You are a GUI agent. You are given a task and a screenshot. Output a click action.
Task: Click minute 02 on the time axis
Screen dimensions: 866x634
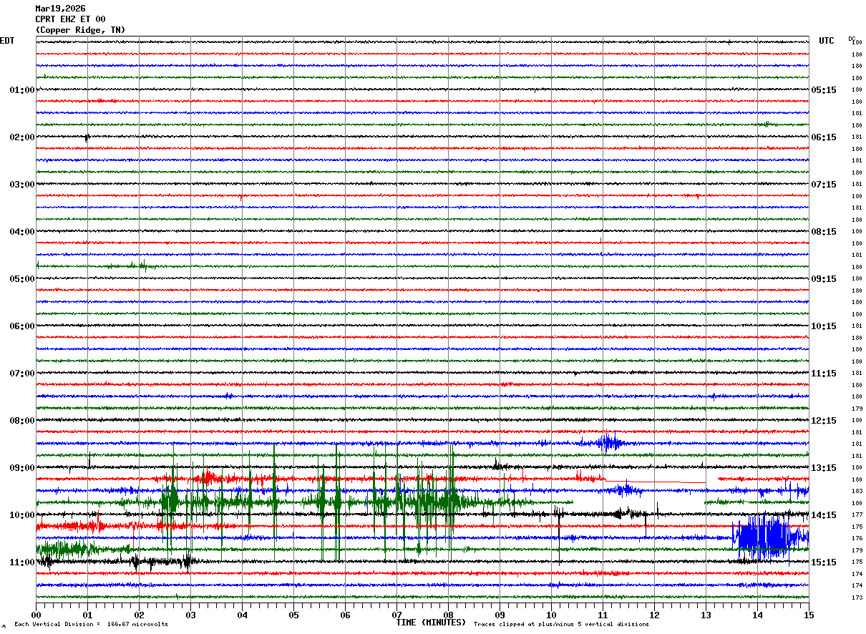[x=139, y=615]
